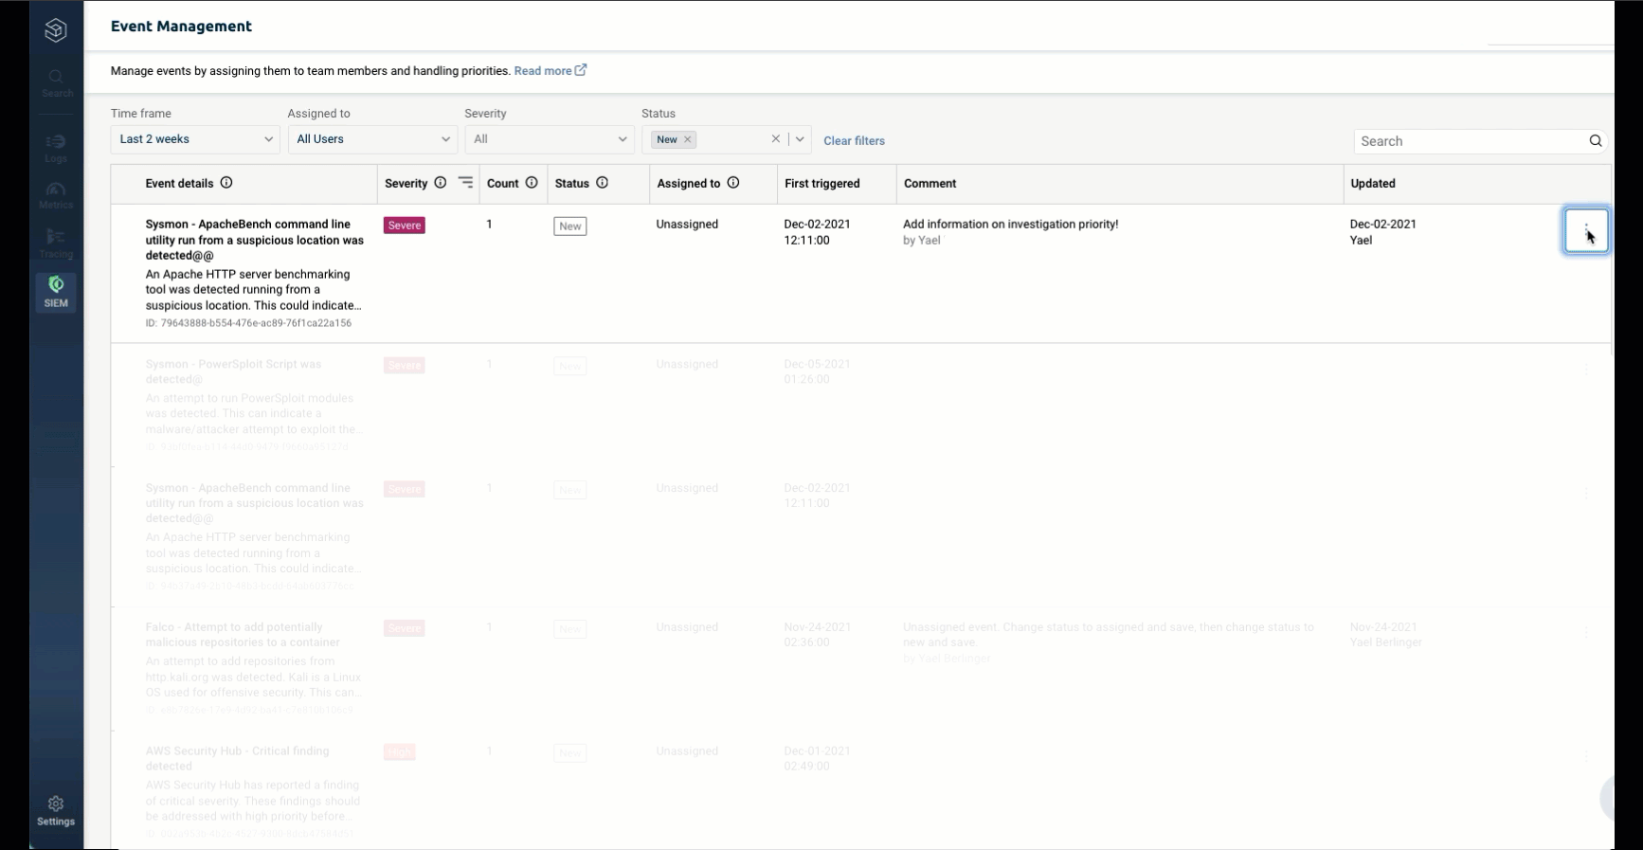Click the Severity column sort icon

pyautogui.click(x=465, y=183)
